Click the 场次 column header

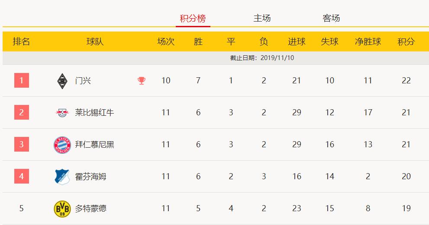(166, 41)
